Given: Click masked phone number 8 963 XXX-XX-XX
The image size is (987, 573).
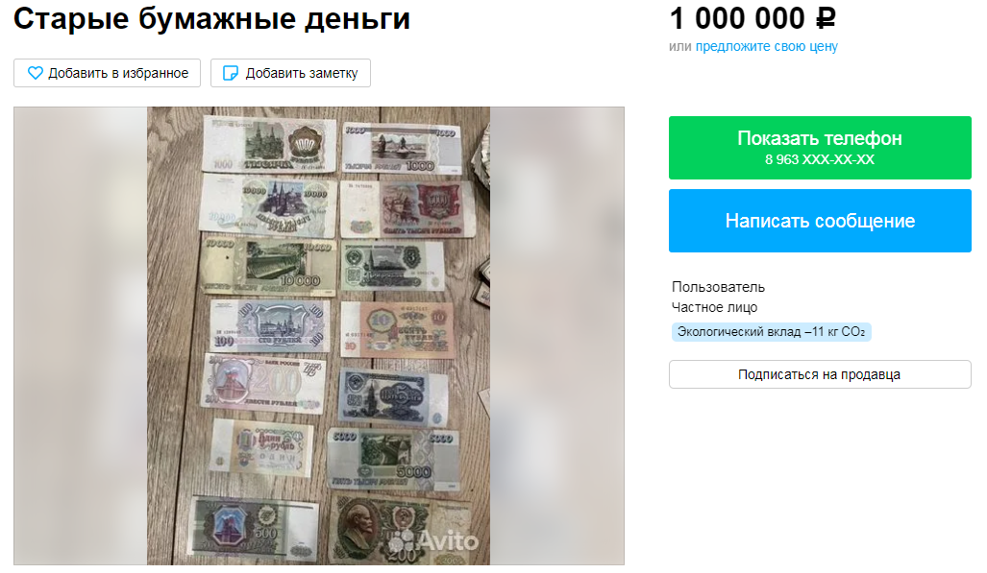Looking at the screenshot, I should click(820, 159).
